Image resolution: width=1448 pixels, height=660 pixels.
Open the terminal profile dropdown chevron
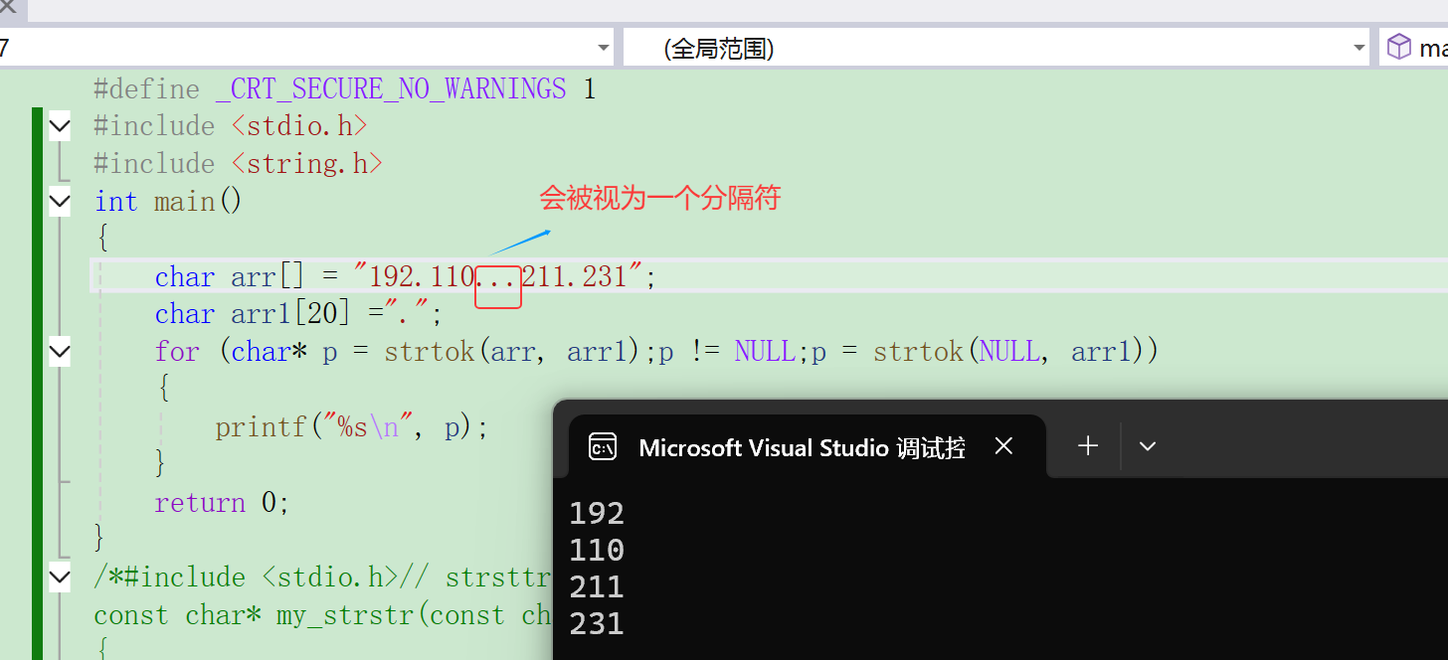[1148, 446]
